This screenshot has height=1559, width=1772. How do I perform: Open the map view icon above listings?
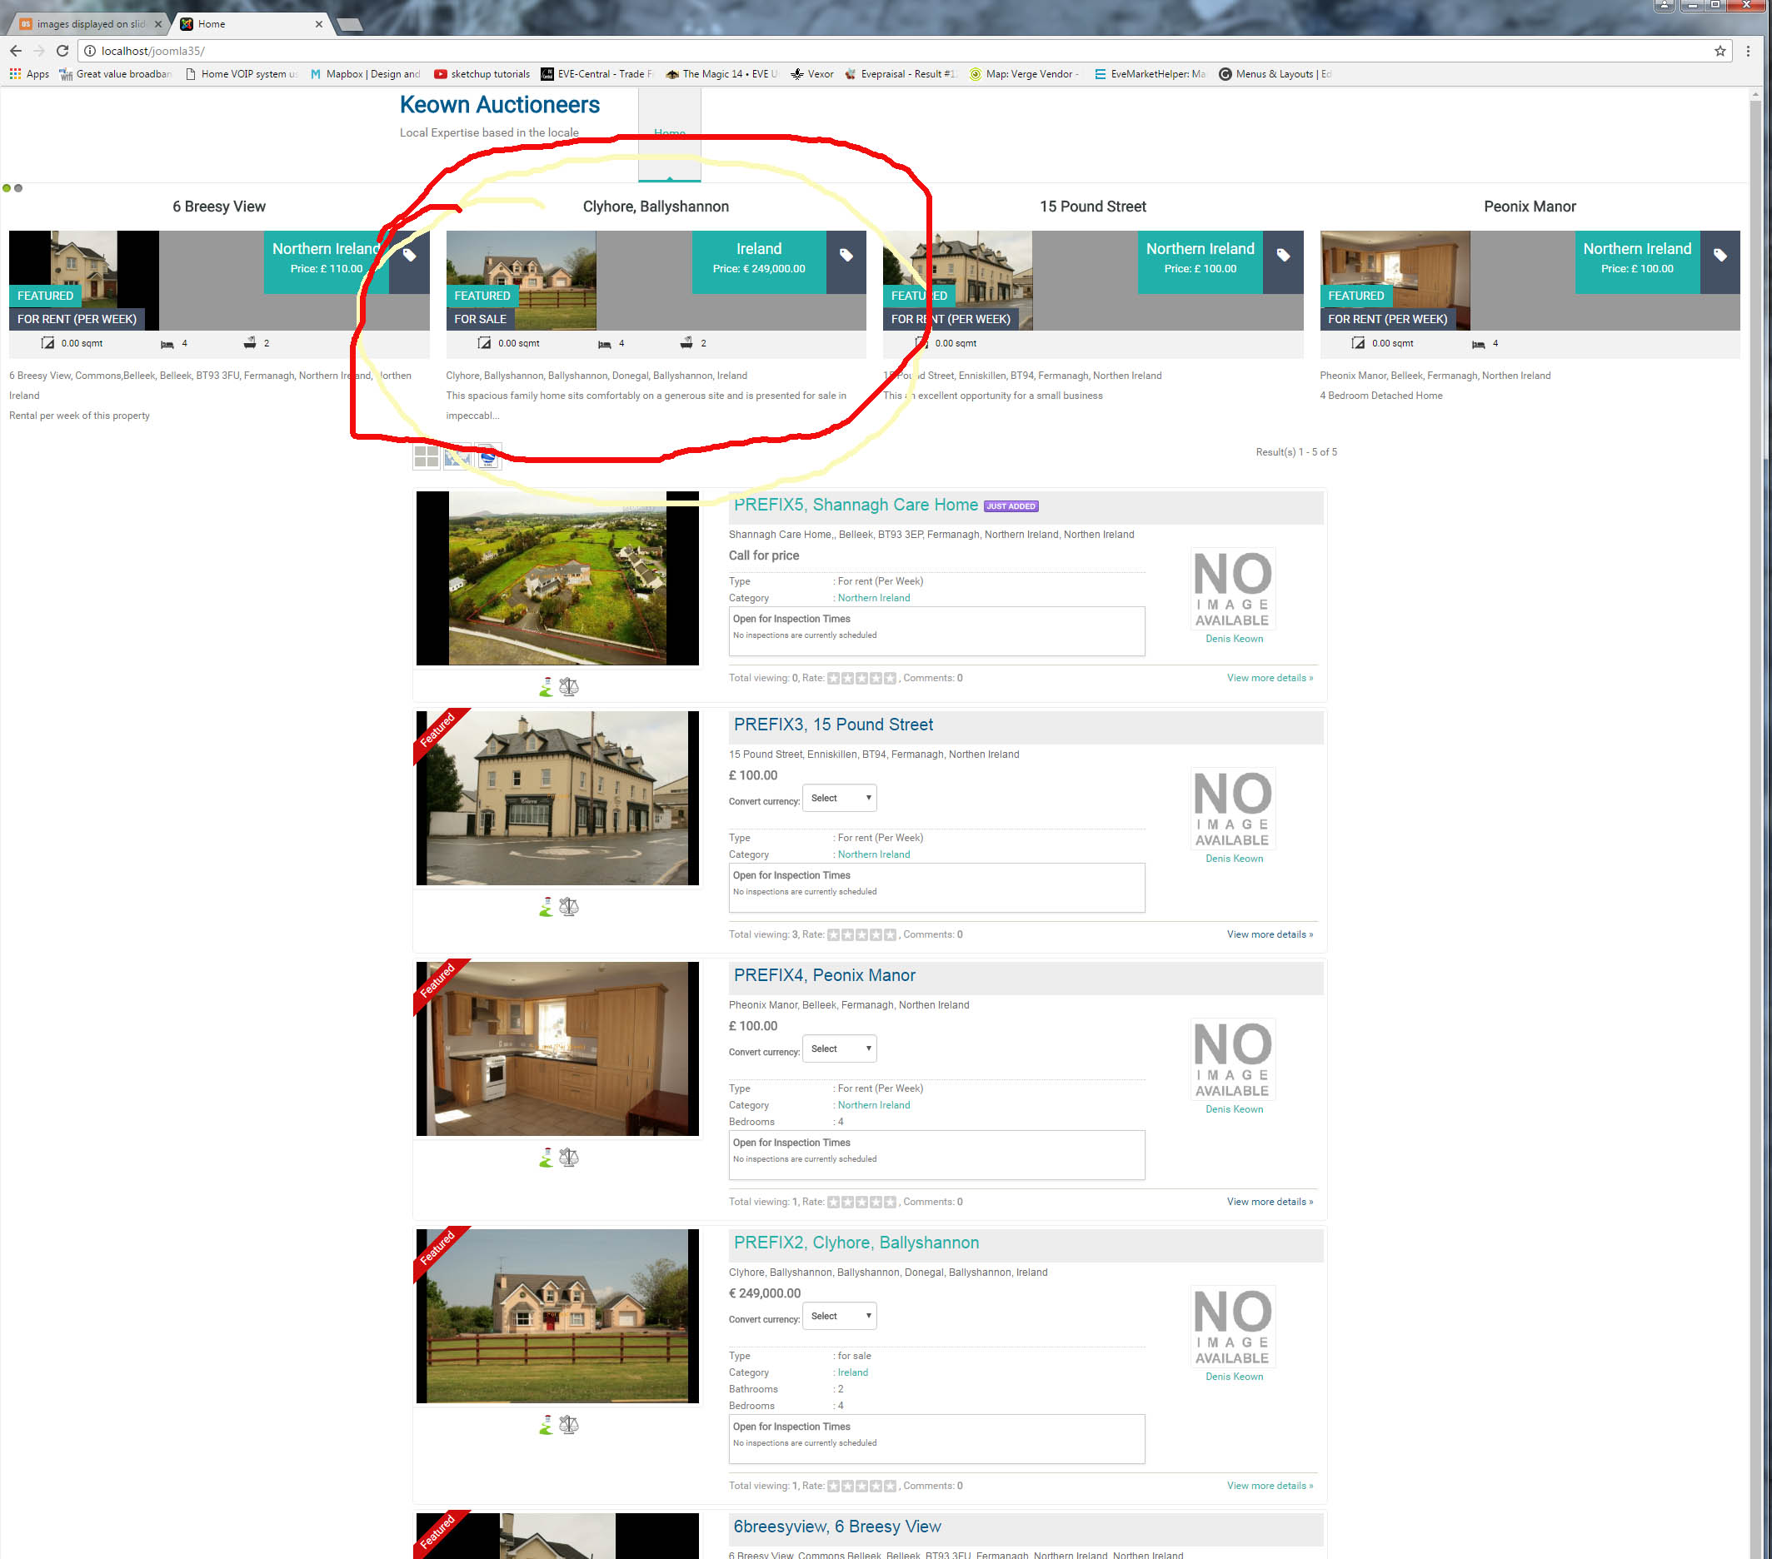point(457,456)
